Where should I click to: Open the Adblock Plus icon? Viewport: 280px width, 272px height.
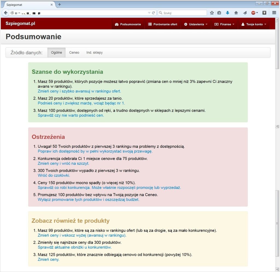253,13
